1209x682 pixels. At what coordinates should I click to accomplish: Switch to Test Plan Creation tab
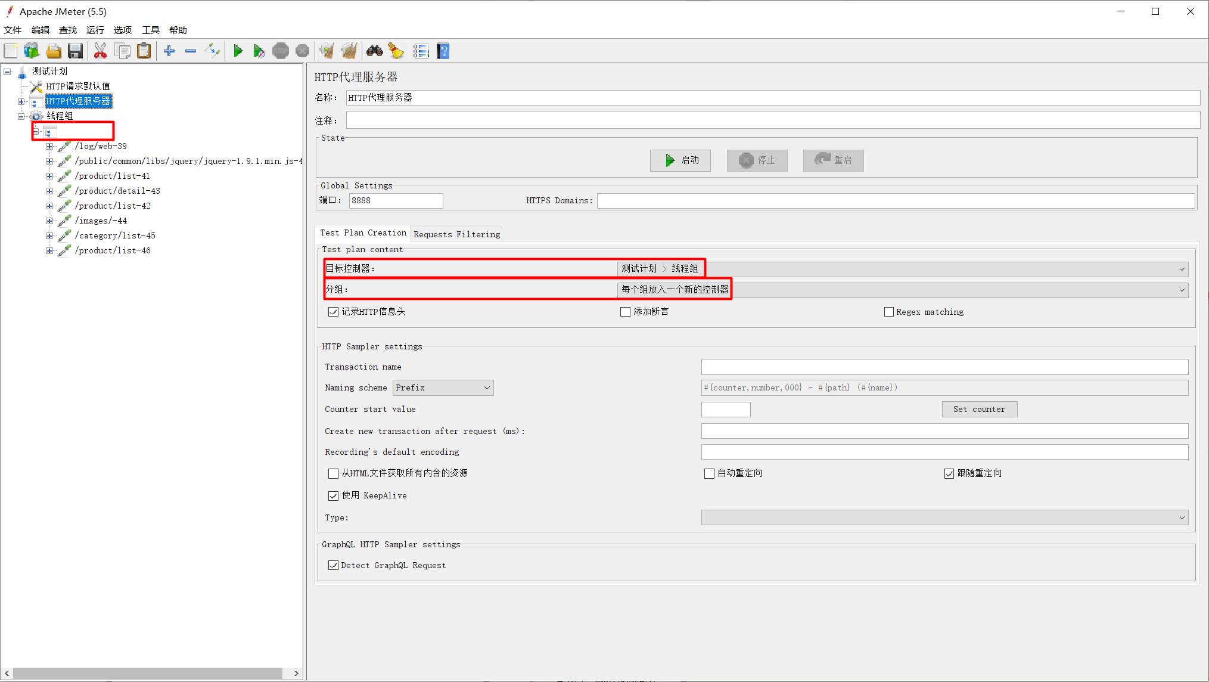point(363,233)
